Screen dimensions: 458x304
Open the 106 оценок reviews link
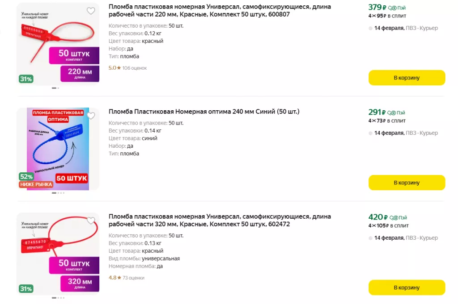click(x=134, y=68)
